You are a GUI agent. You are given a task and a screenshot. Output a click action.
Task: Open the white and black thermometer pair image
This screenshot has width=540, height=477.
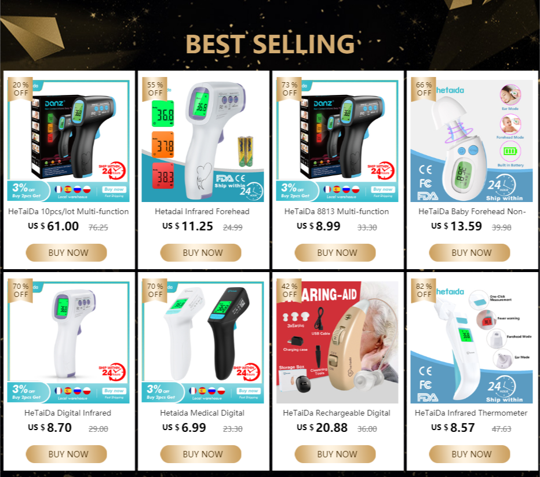click(203, 343)
